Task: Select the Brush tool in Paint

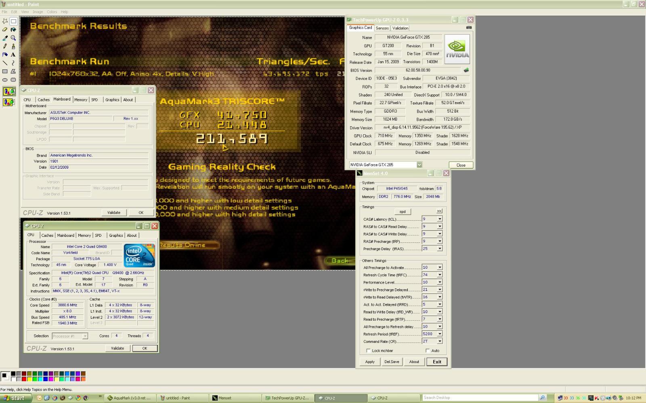Action: 13,46
